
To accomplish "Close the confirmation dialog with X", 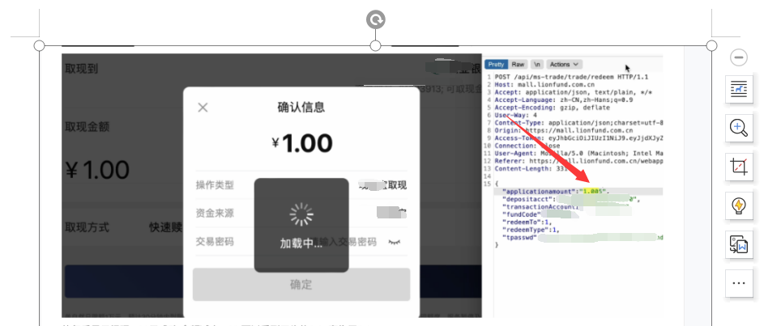I will [203, 108].
